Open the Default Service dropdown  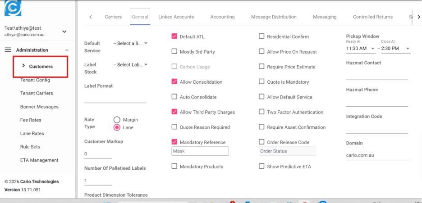pyautogui.click(x=130, y=44)
